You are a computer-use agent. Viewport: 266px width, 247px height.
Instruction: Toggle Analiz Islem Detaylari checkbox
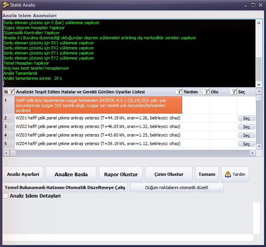click(5, 196)
